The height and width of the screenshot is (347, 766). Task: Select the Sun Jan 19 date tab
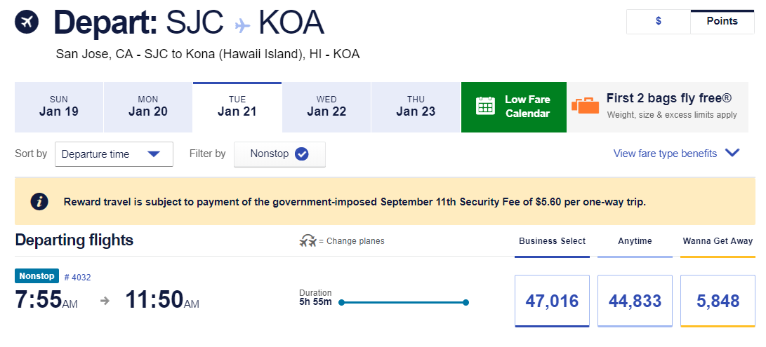59,107
